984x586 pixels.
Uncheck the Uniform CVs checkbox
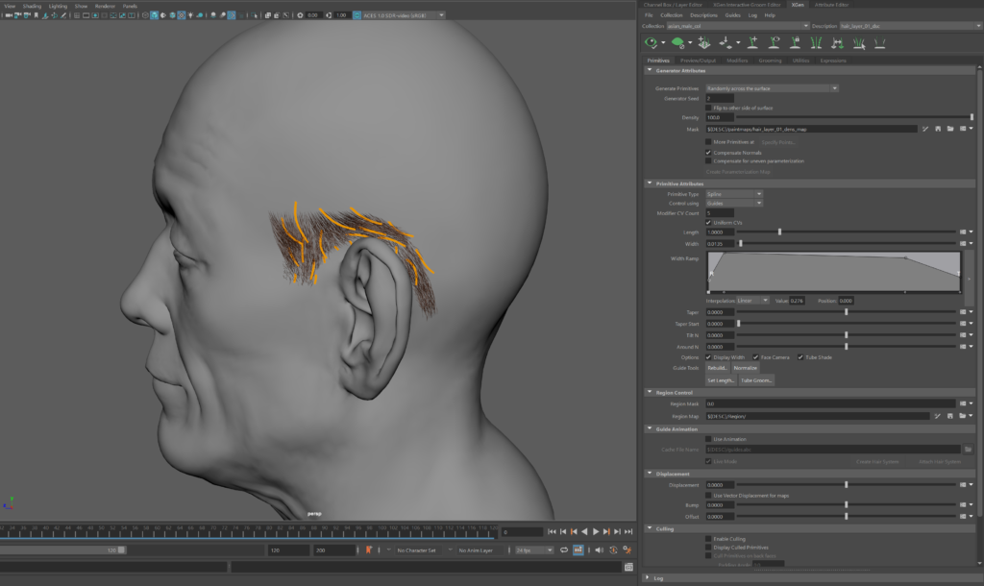click(708, 222)
